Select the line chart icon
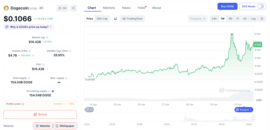270x130 pixels. (116, 19)
